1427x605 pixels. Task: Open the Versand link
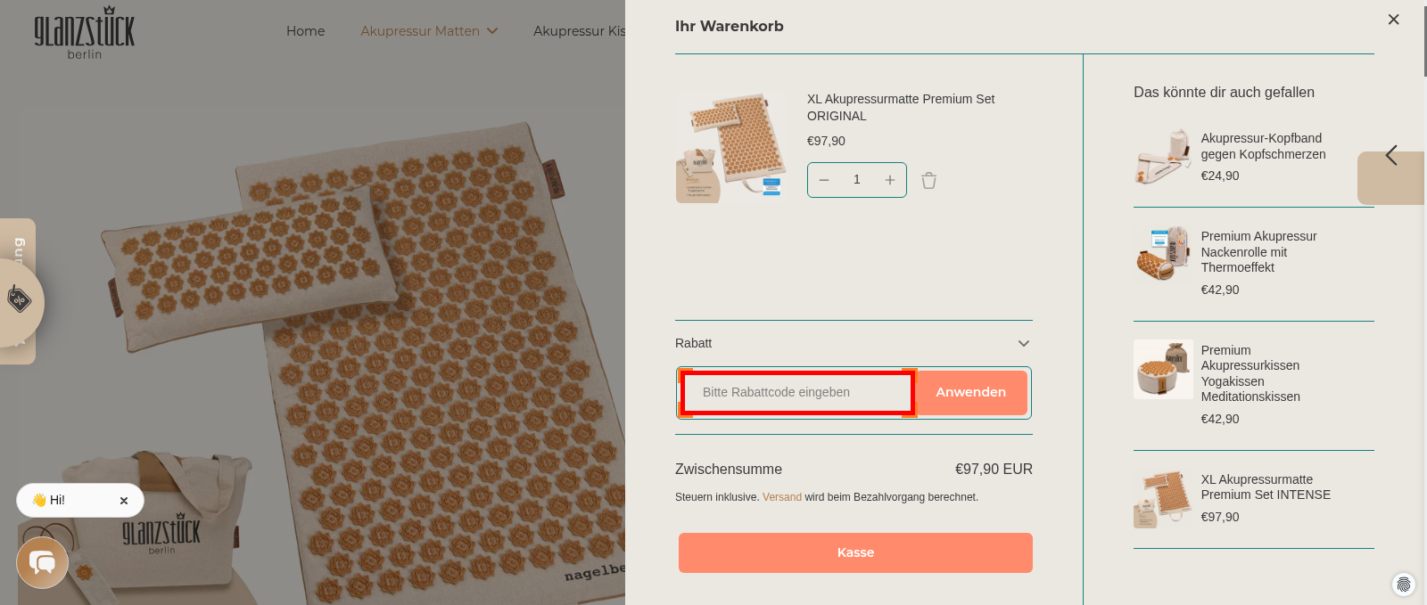pyautogui.click(x=781, y=497)
